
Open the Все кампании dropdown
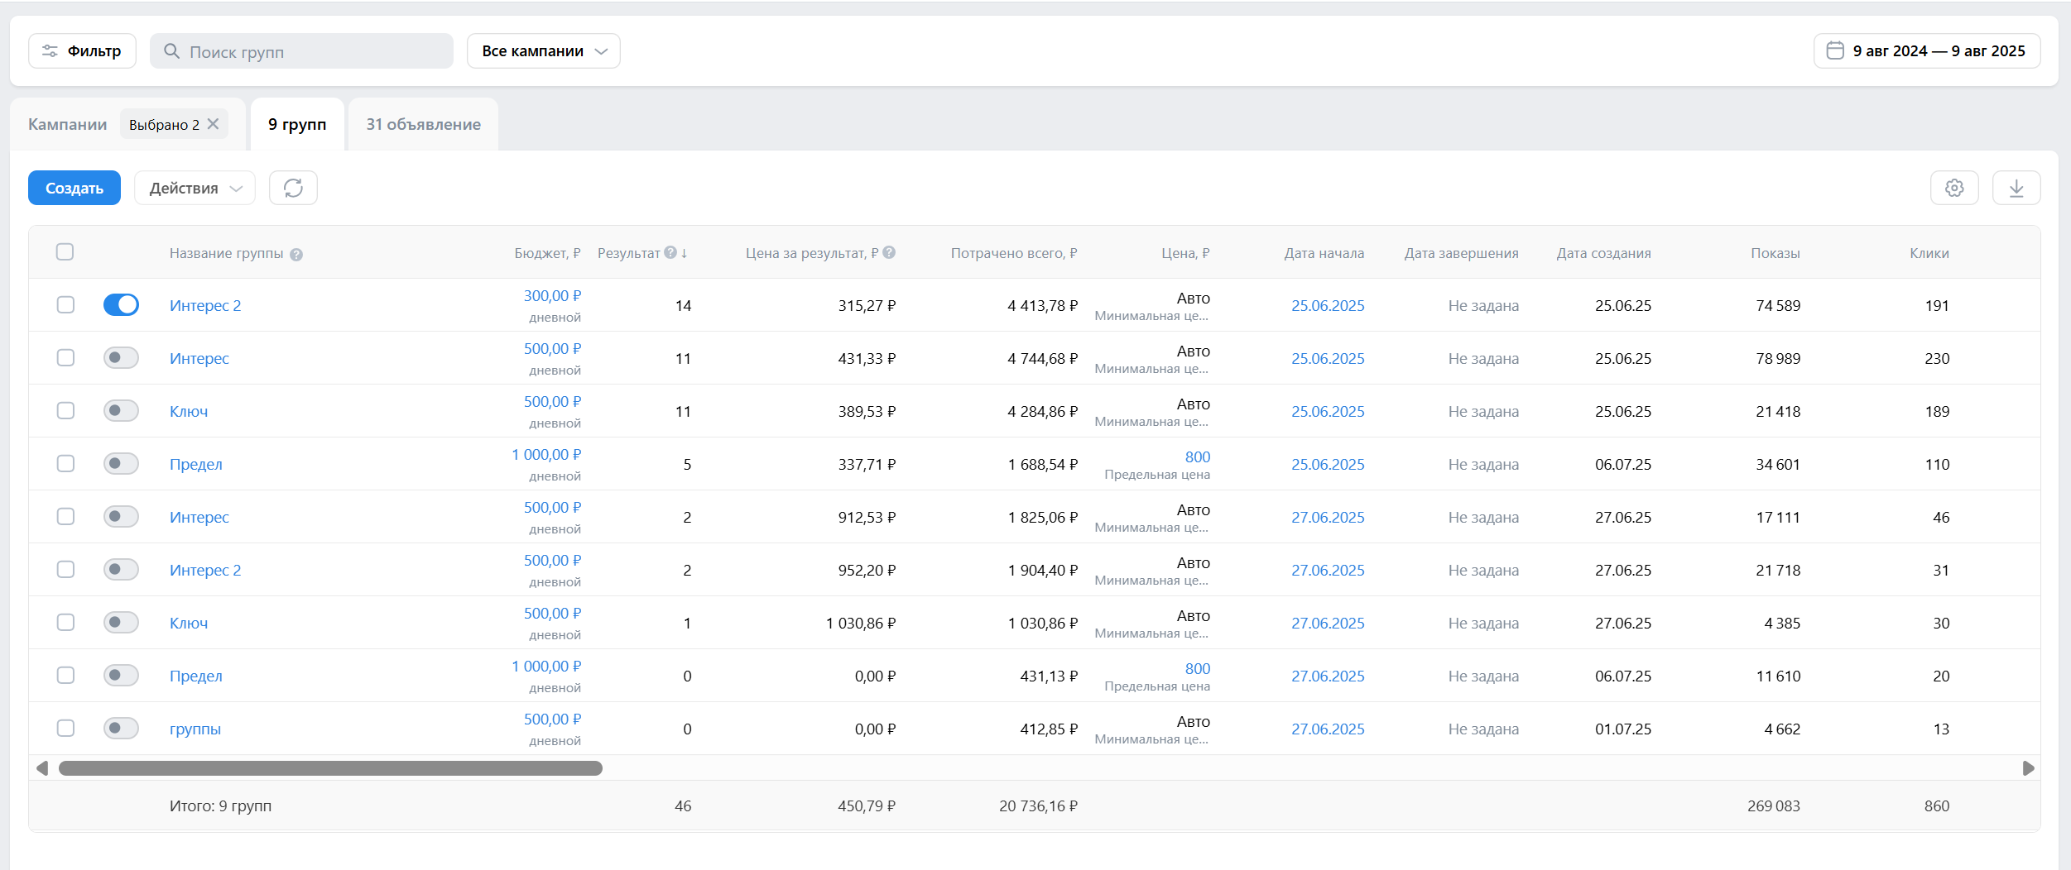[543, 51]
